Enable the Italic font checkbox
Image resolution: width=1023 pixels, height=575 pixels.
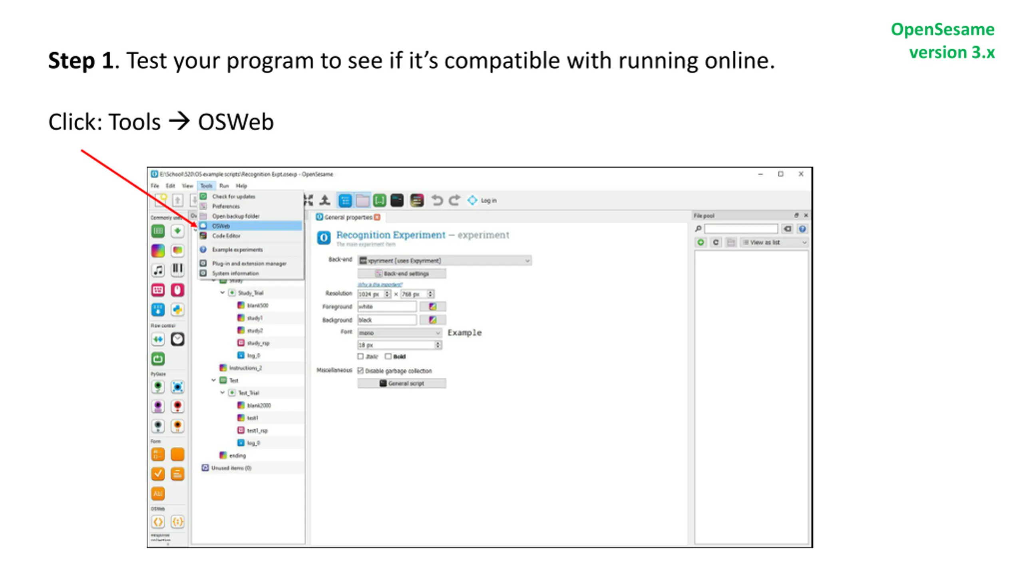pyautogui.click(x=361, y=357)
